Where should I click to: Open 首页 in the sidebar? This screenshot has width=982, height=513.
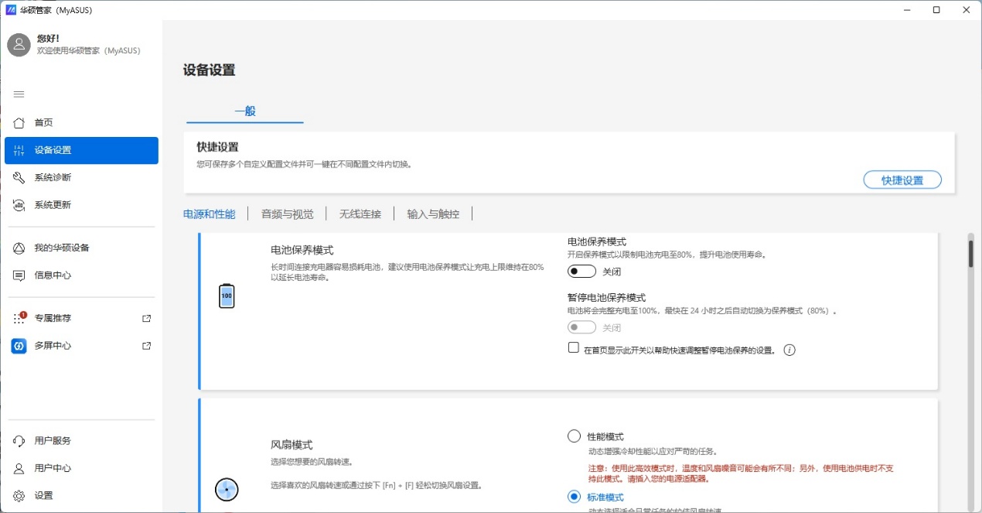[81, 122]
